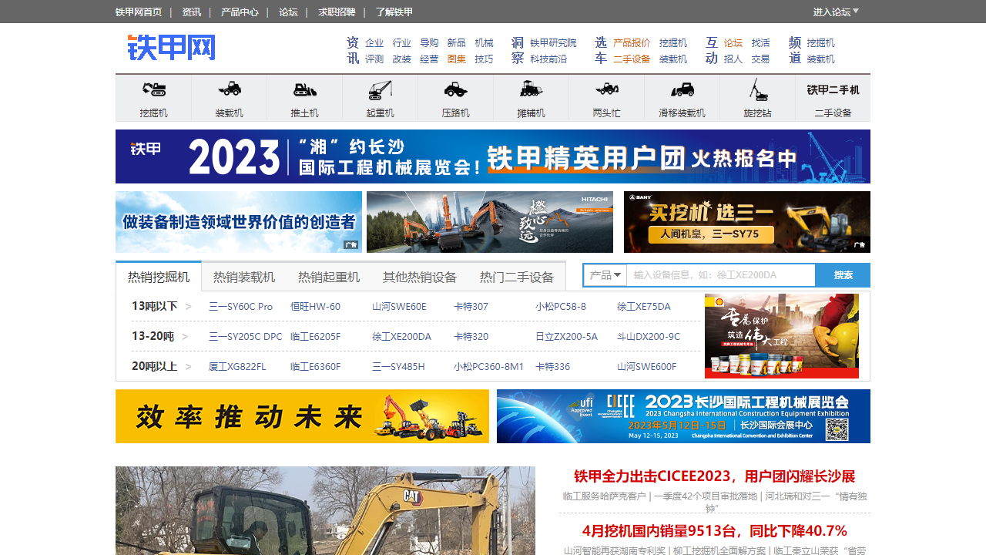The image size is (986, 555).
Task: Open headline 4月挖机国内销量9513台 article
Action: tap(715, 531)
